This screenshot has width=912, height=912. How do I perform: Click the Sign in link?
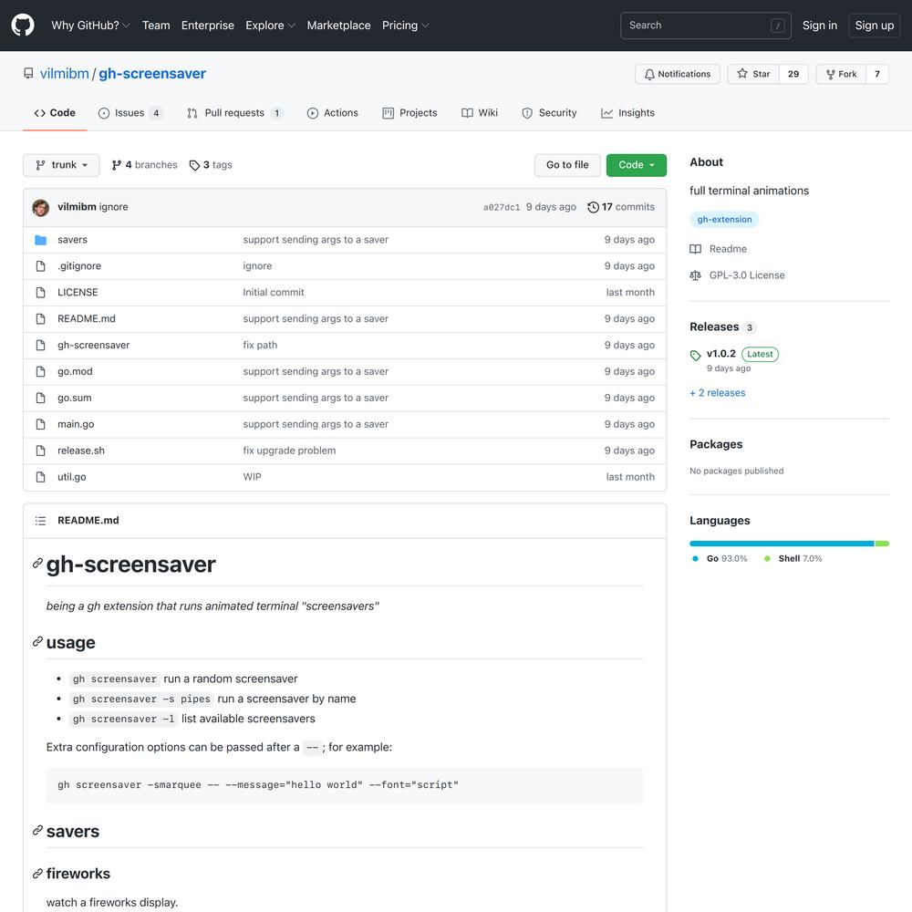point(820,26)
